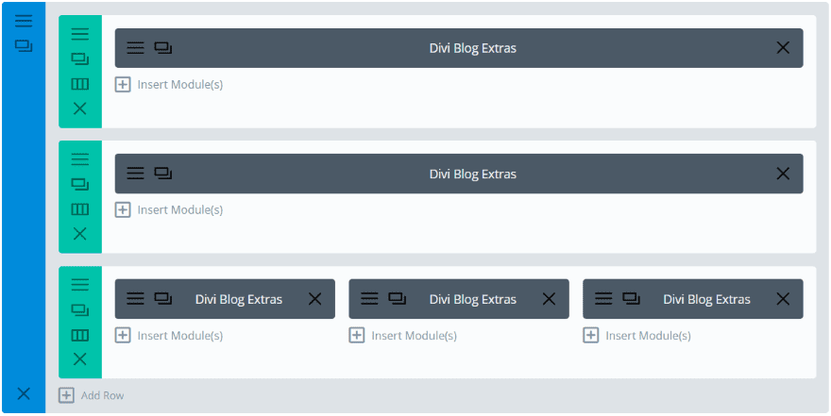Change column layout of the first row
The width and height of the screenshot is (831, 416).
click(80, 84)
